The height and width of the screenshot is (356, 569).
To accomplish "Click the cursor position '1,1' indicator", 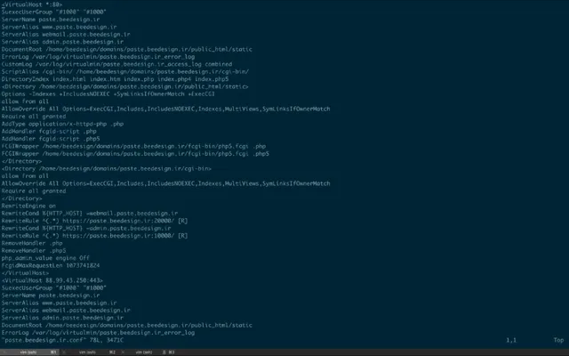I will click(511, 340).
